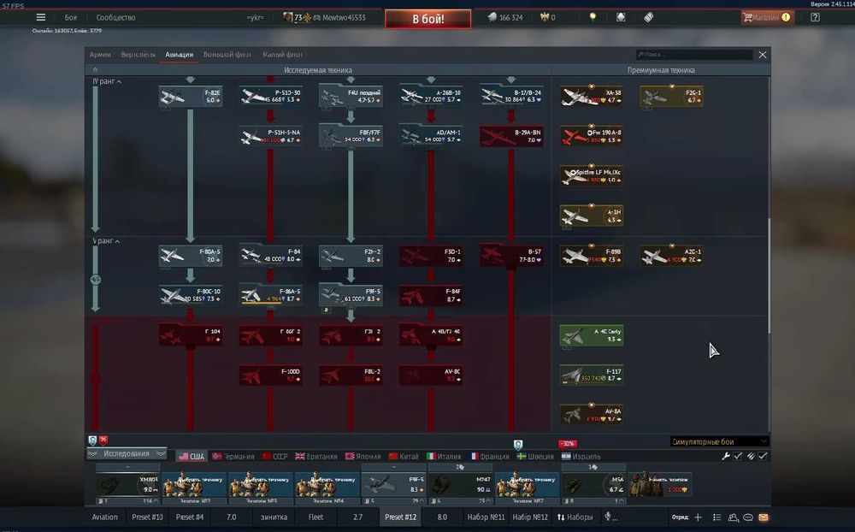
Task: Open the Наборы presets menu
Action: [x=575, y=517]
